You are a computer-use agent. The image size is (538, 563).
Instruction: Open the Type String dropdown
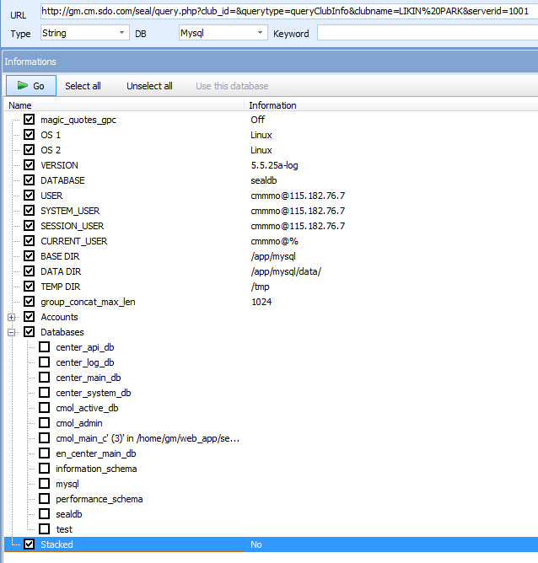(121, 33)
